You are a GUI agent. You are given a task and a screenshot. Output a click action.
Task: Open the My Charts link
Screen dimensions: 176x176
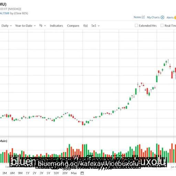[x=153, y=18]
